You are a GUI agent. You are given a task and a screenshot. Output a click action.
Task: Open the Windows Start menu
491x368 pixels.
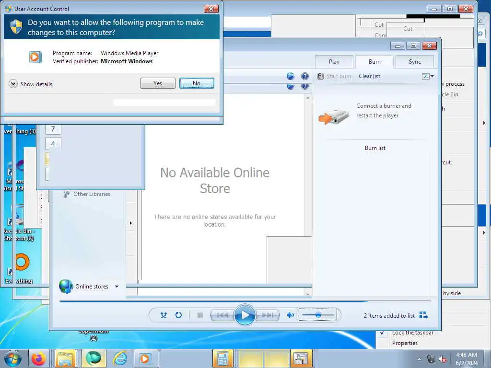coord(13,358)
